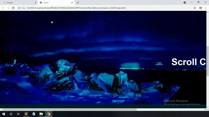Open Chrome three-dot menu

pyautogui.click(x=206, y=8)
